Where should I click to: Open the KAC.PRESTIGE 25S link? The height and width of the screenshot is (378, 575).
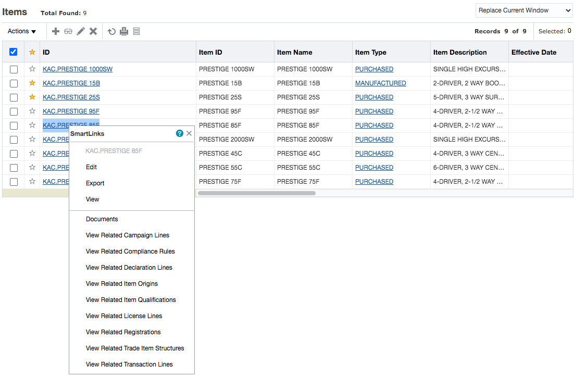coord(71,97)
